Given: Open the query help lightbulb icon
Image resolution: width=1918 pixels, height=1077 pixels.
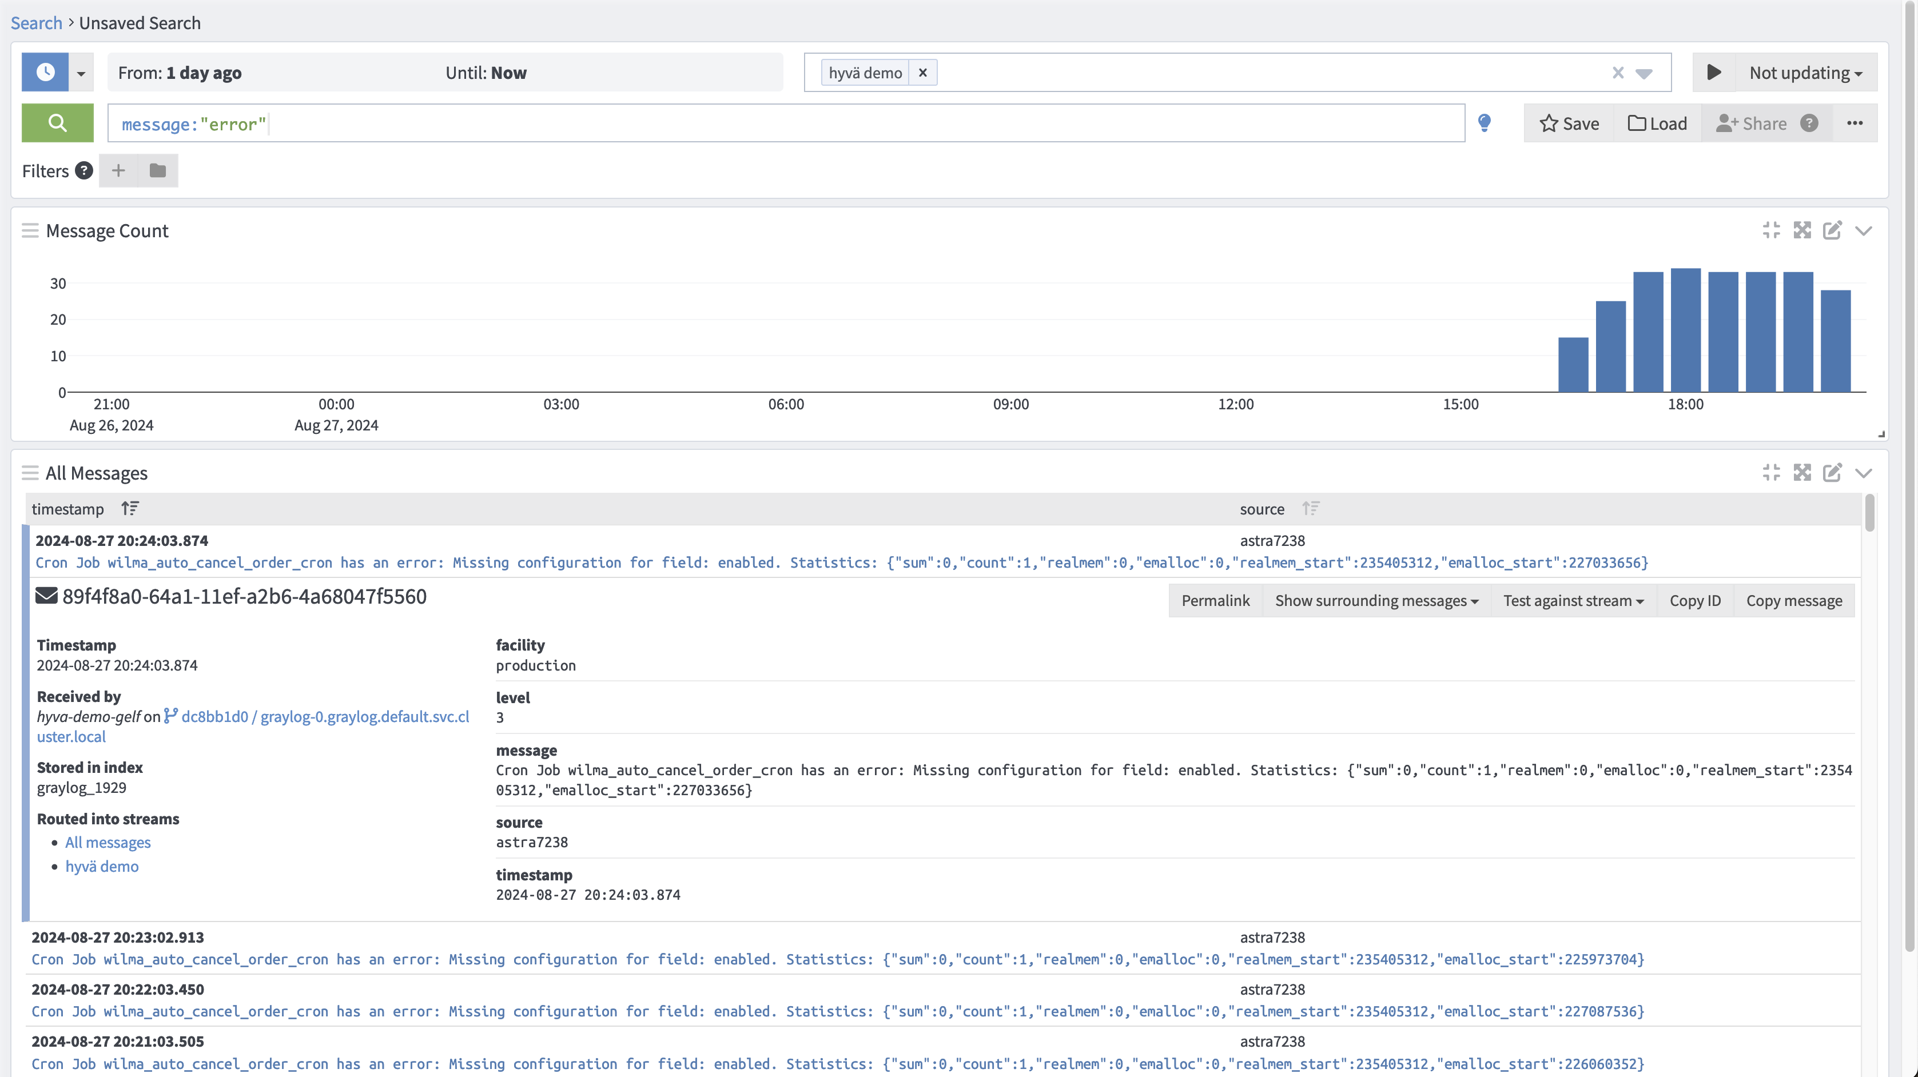Looking at the screenshot, I should (1485, 123).
